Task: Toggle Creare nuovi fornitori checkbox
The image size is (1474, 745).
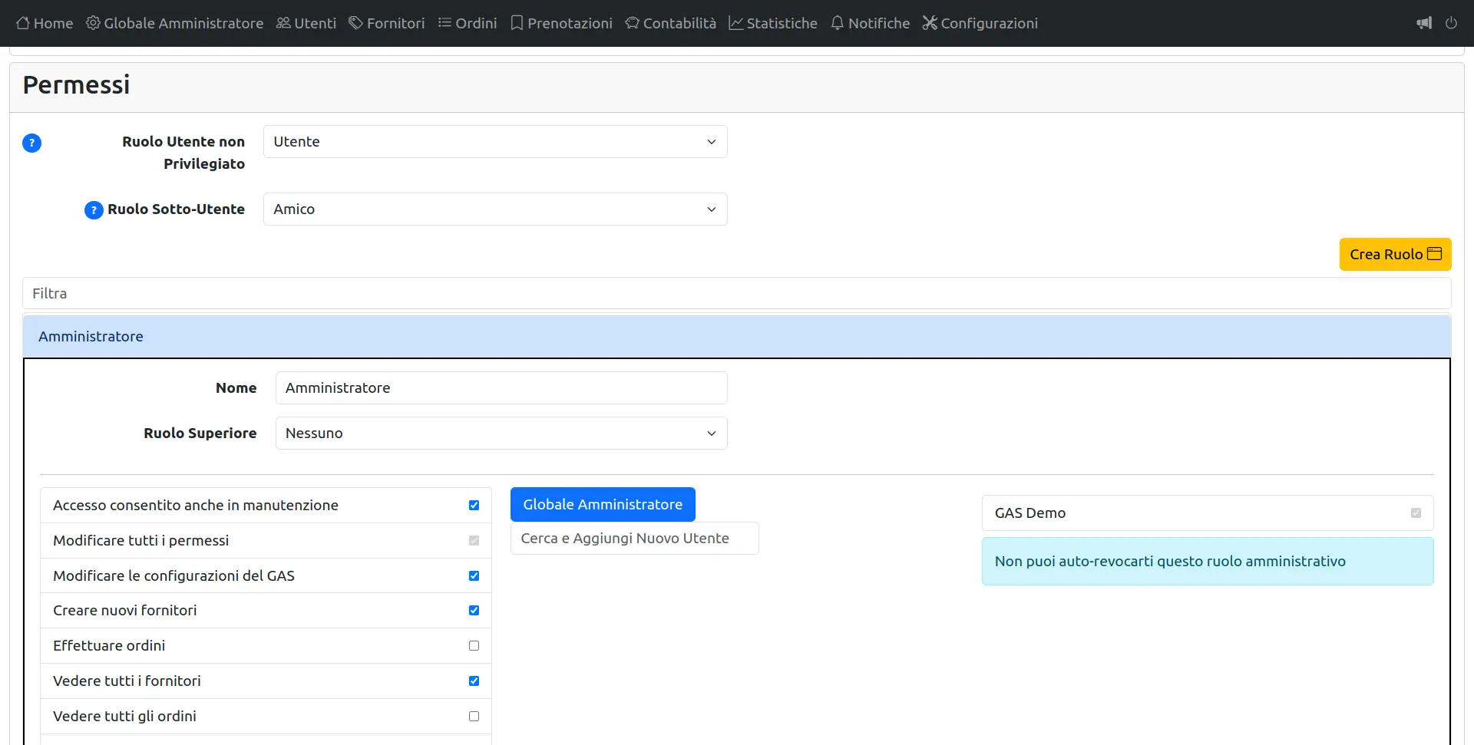Action: (x=474, y=611)
